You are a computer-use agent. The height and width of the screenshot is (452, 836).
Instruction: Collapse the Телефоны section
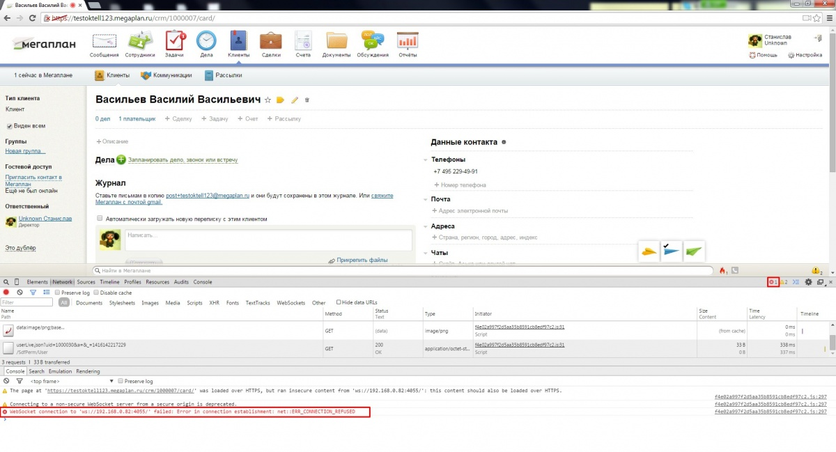[425, 159]
